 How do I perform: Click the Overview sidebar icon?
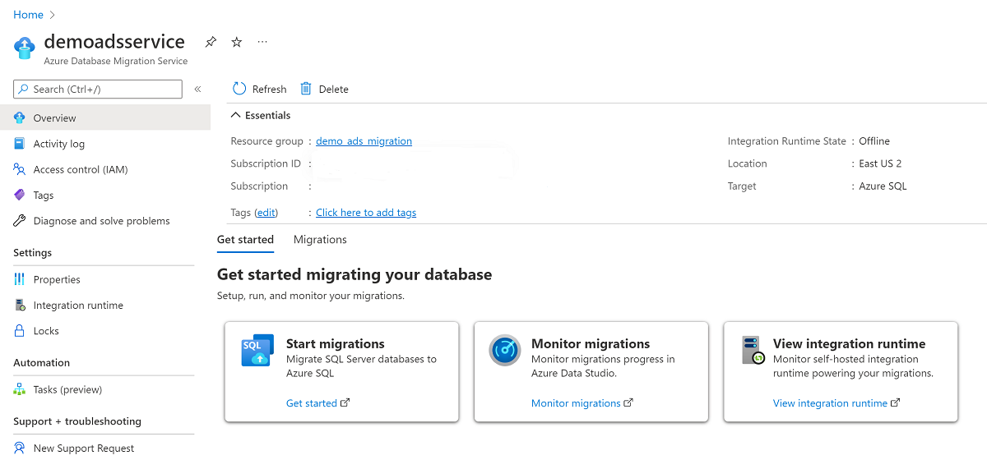point(20,118)
